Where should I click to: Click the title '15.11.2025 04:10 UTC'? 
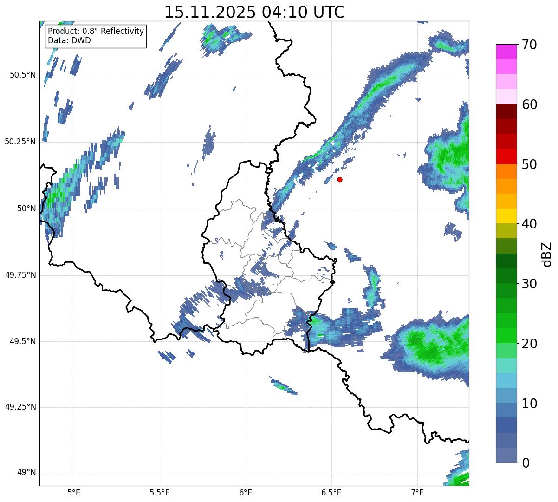254,12
